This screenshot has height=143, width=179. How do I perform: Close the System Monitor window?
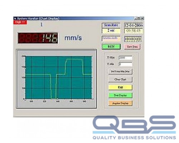pyautogui.click(x=142, y=19)
